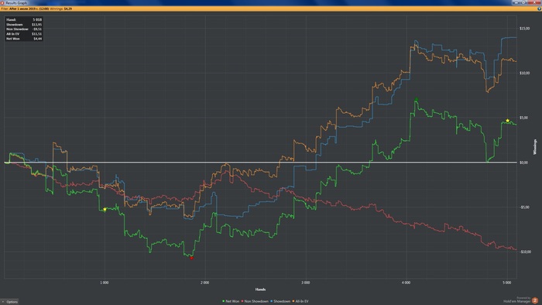
Task: Click the 'Filter: After 1 июля 2019' text
Action: 25,9
